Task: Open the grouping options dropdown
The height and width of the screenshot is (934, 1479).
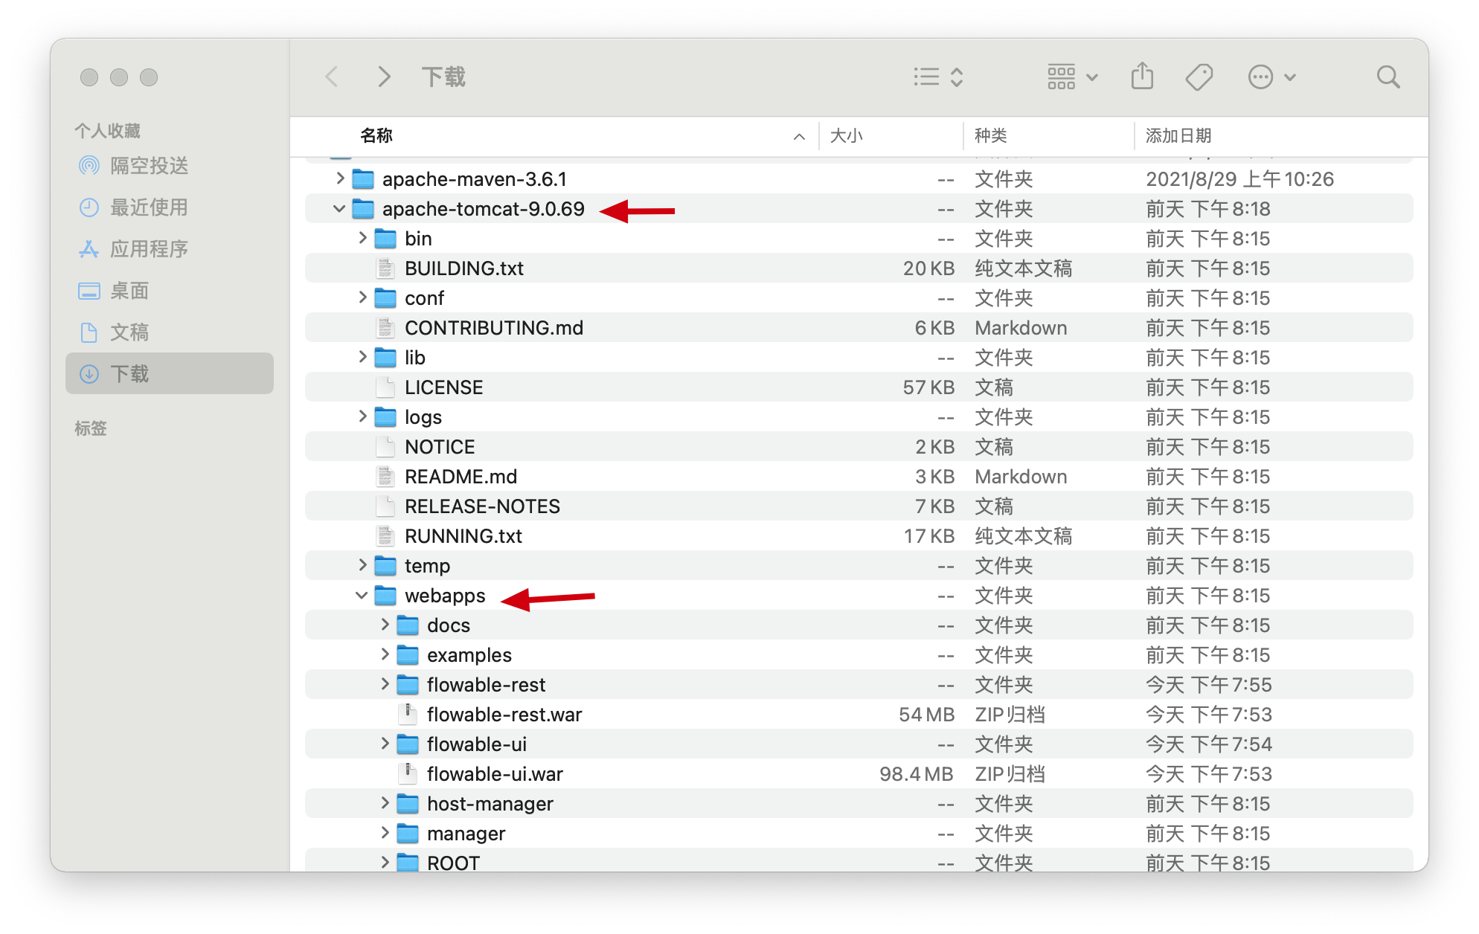Action: click(x=1072, y=77)
